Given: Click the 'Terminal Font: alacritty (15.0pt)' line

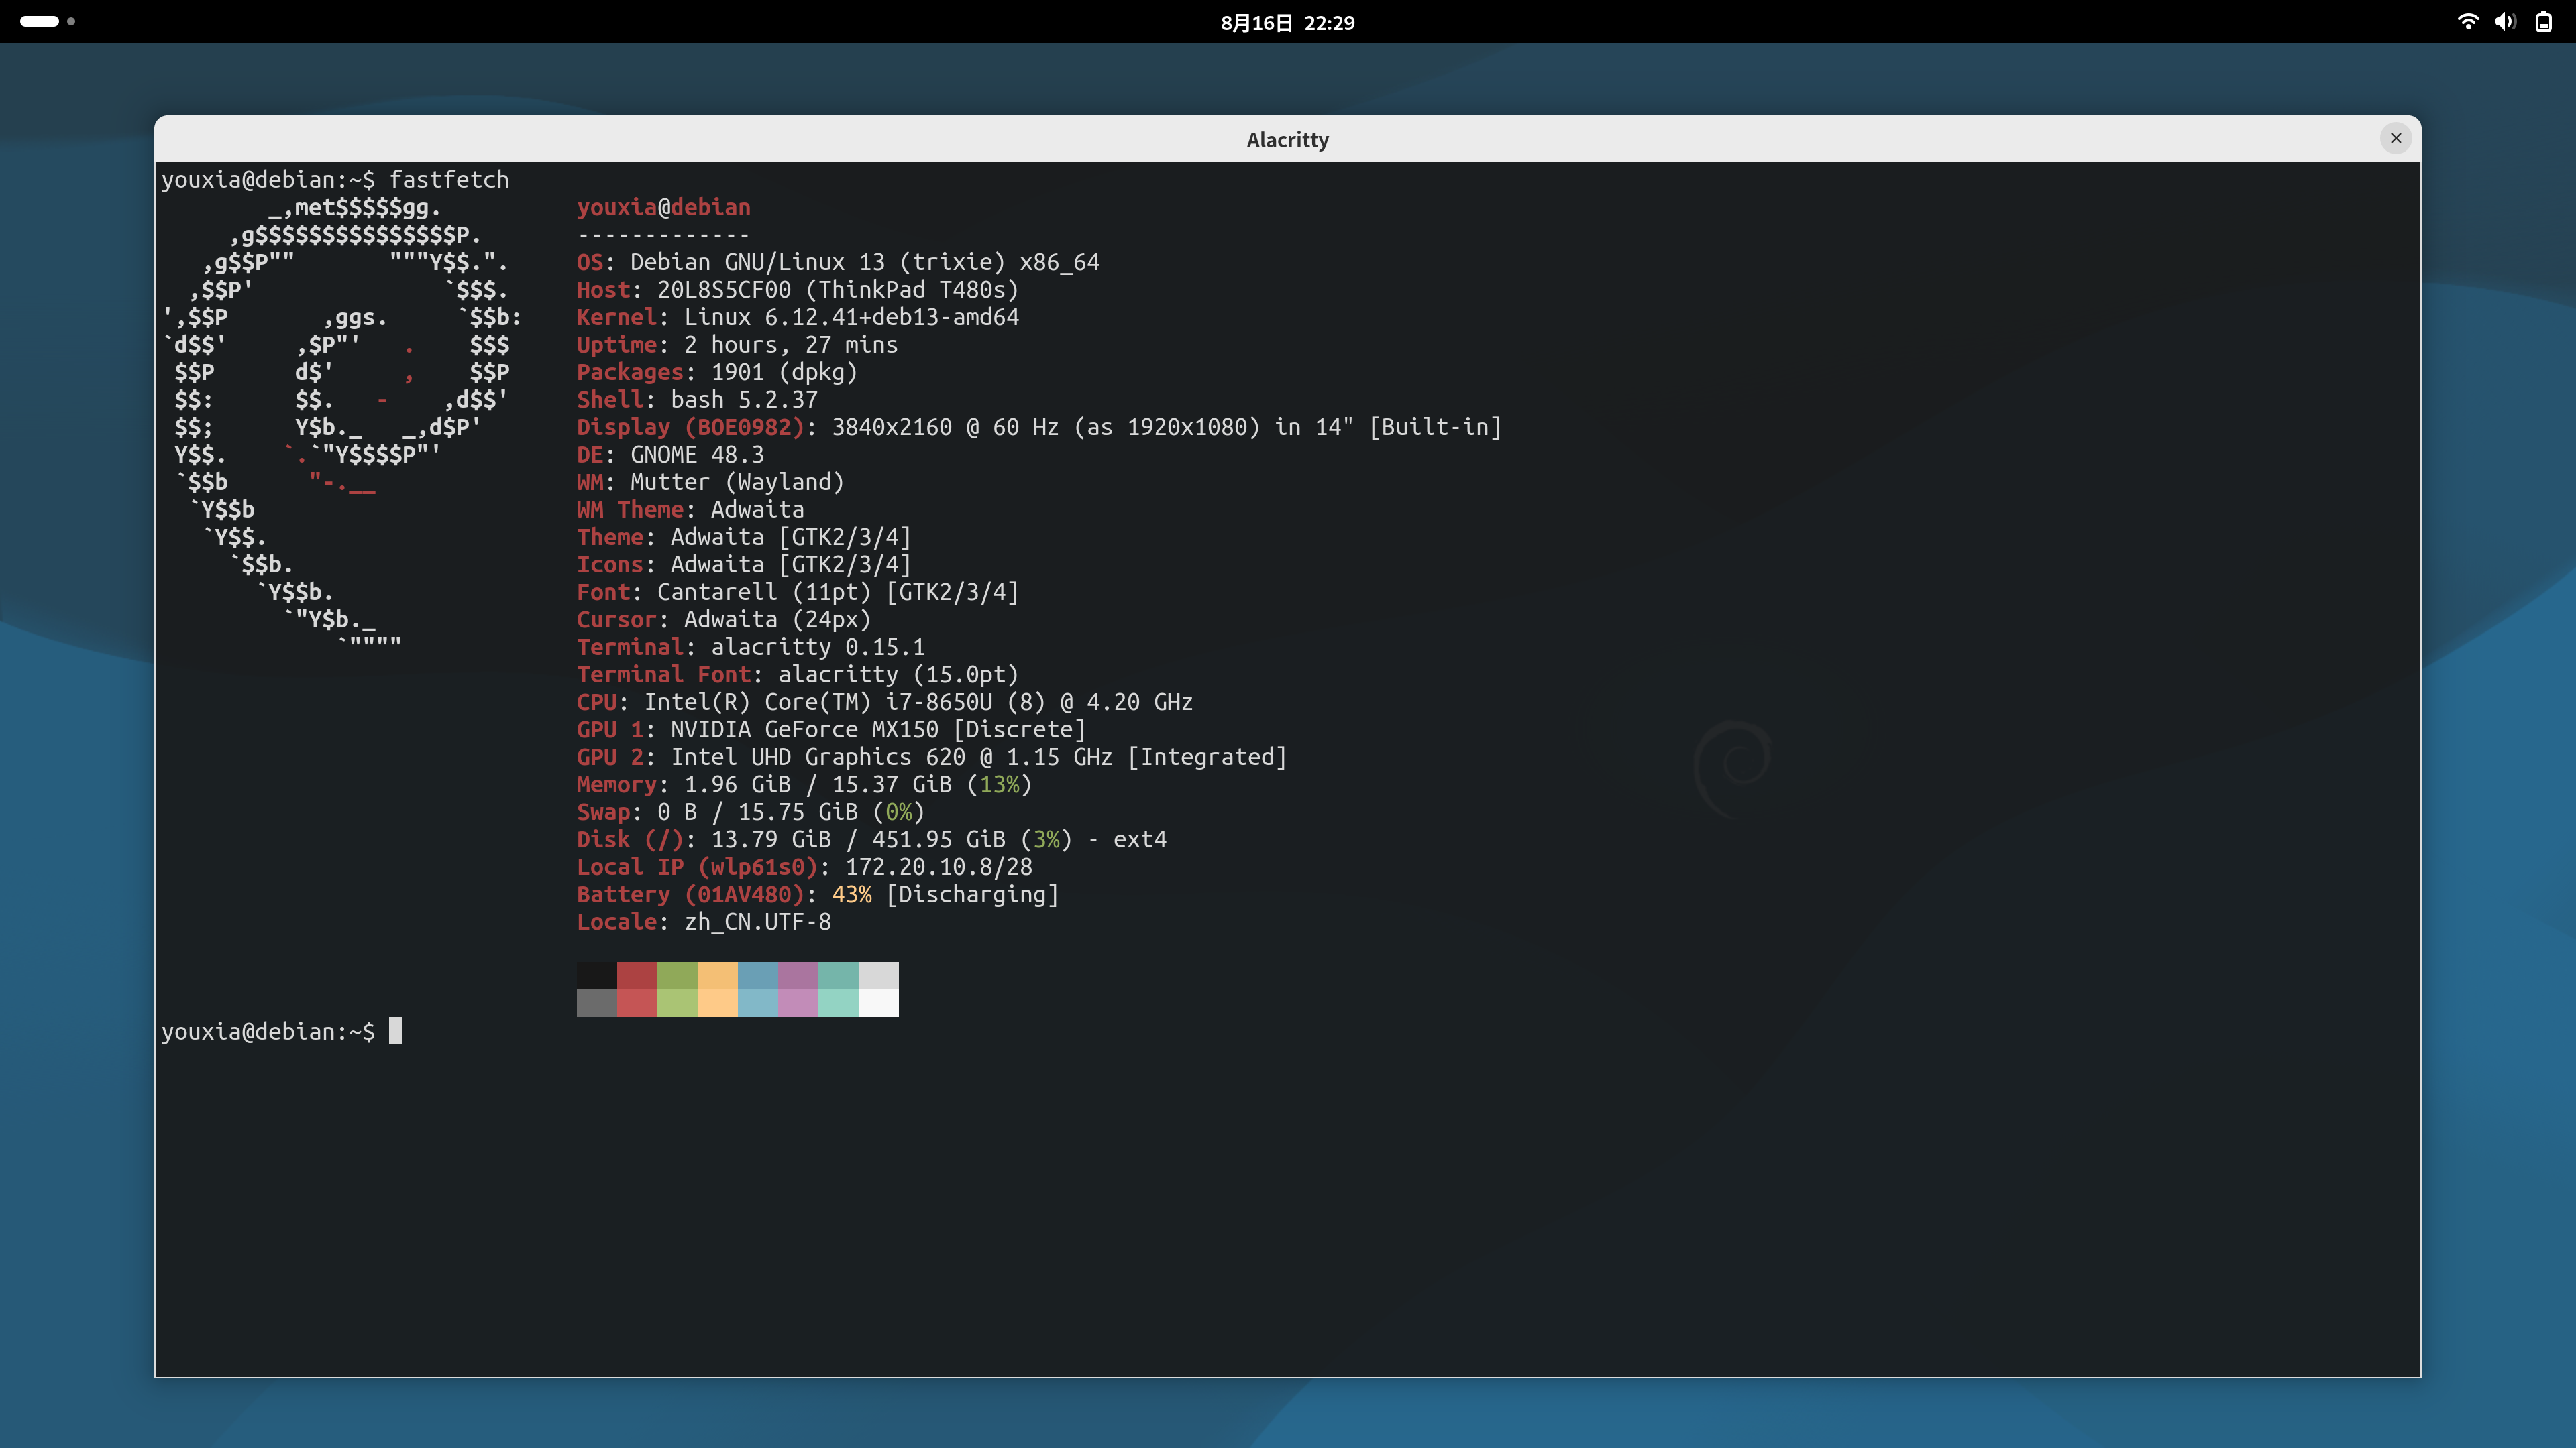Looking at the screenshot, I should tap(797, 674).
